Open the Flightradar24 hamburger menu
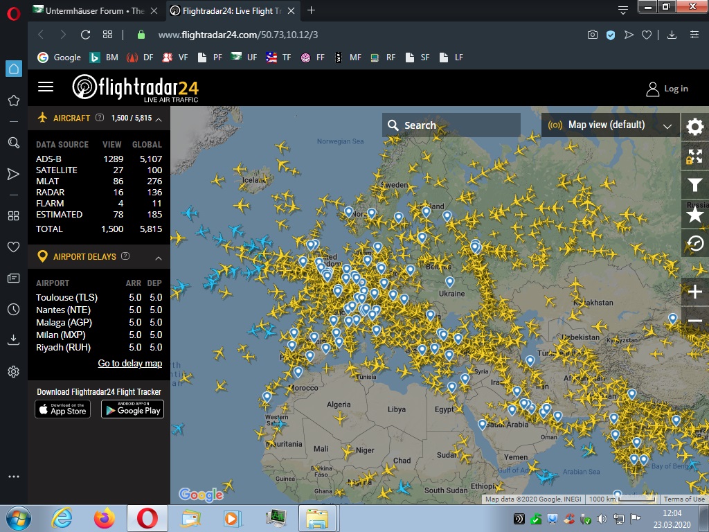Image resolution: width=709 pixels, height=532 pixels. [46, 87]
